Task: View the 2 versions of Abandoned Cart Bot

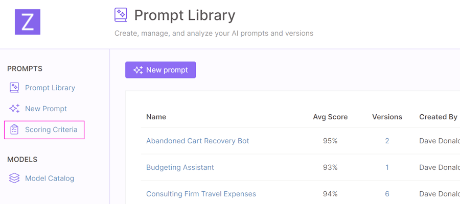Action: pos(387,141)
